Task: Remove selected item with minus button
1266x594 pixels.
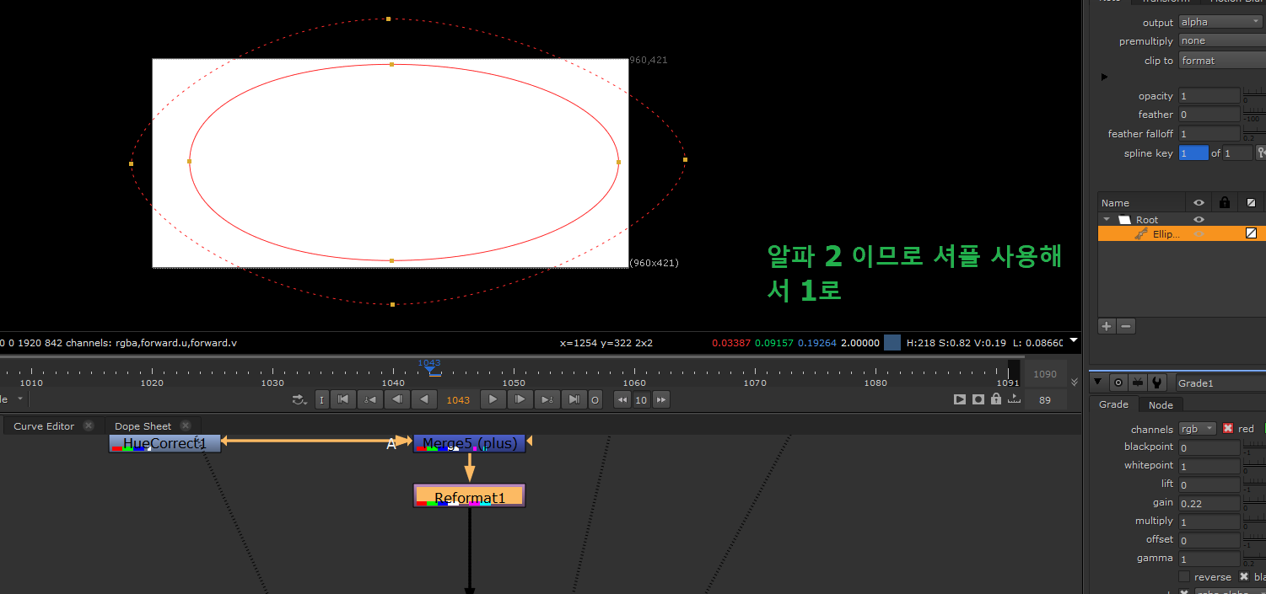Action: tap(1126, 326)
